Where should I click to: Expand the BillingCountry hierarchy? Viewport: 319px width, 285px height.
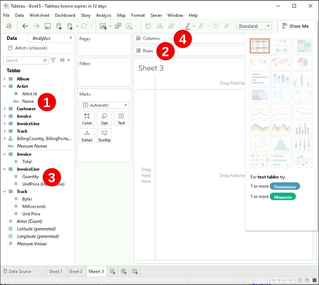click(4, 139)
